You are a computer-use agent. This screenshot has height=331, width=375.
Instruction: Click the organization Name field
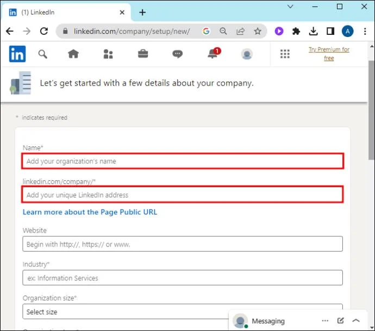click(183, 161)
